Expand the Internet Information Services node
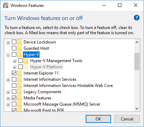The width and height of the screenshot is (144, 127). coord(8,80)
